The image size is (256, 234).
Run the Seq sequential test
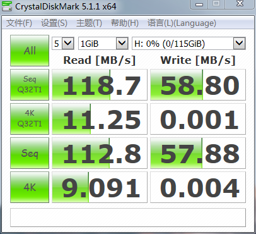30,153
